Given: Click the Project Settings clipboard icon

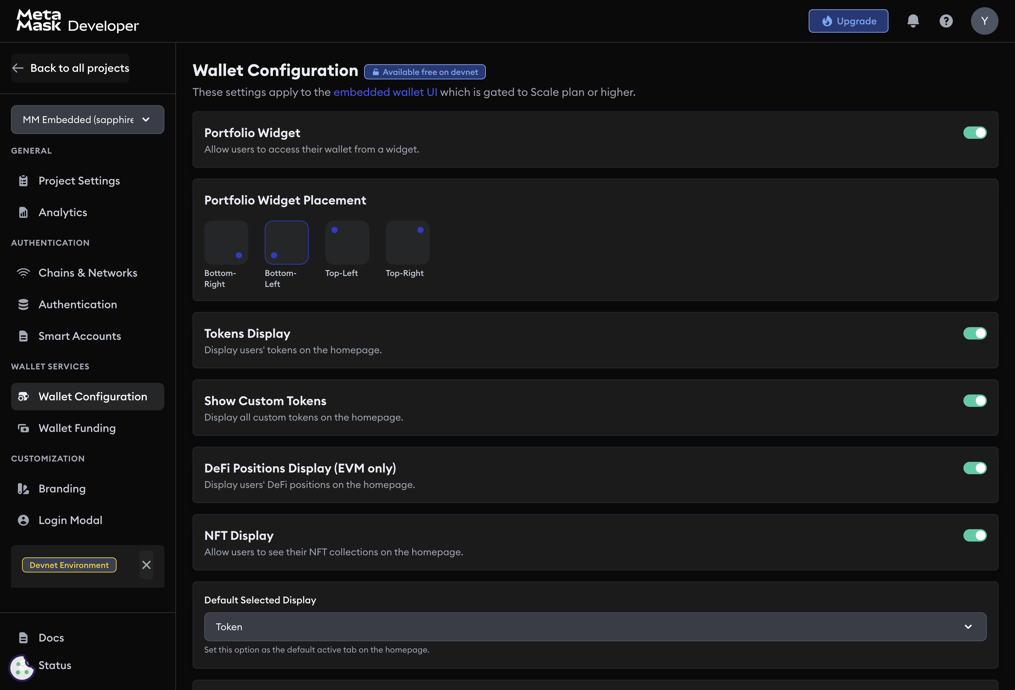Looking at the screenshot, I should click(x=23, y=181).
